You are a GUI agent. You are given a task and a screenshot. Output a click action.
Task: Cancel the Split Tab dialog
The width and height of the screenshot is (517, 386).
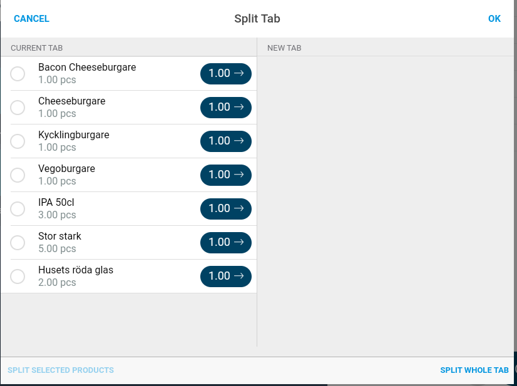coord(31,19)
